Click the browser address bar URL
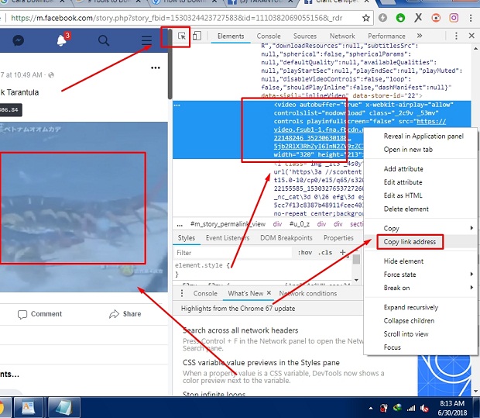This screenshot has height=418, width=480. pyautogui.click(x=177, y=18)
